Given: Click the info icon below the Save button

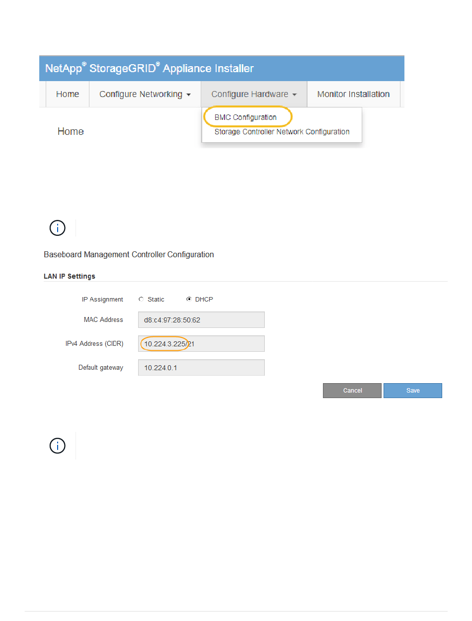Looking at the screenshot, I should coord(58,446).
